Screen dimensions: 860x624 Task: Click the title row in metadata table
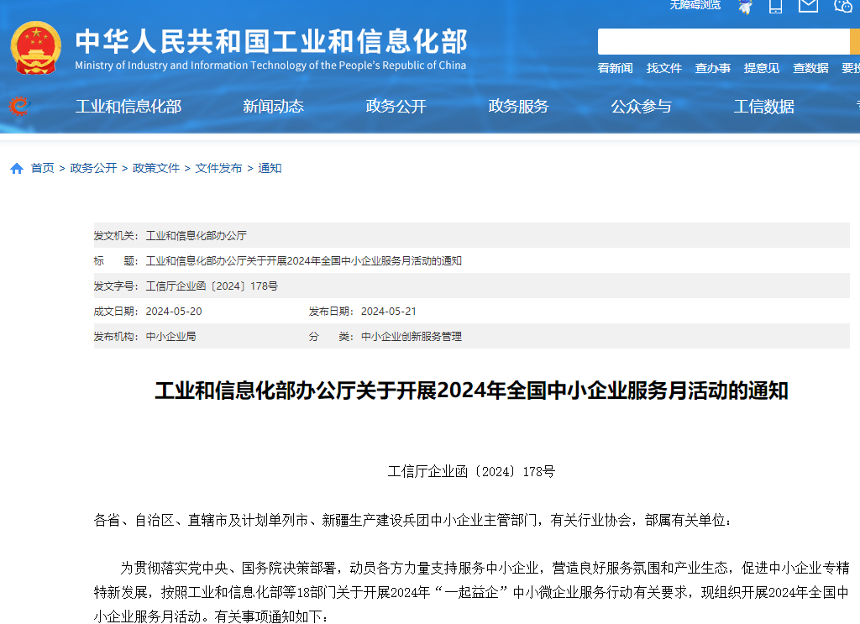[472, 261]
